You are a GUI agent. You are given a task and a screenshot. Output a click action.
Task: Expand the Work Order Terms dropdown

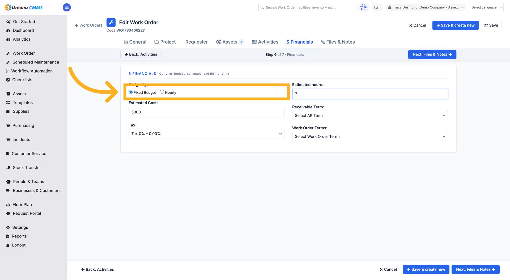(370, 137)
